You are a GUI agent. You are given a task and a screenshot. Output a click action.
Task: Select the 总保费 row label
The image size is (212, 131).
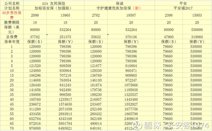click(x=12, y=37)
